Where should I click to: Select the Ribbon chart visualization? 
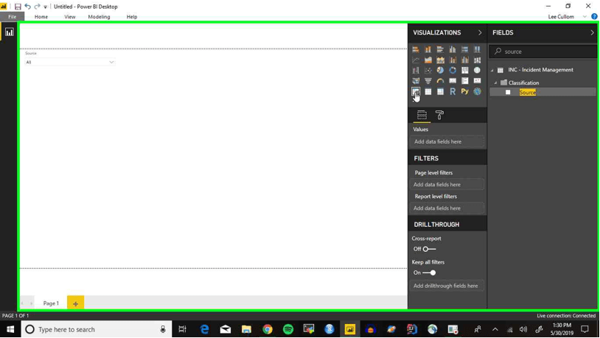[477, 60]
